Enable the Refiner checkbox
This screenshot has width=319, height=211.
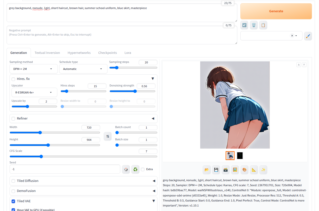[13, 119]
